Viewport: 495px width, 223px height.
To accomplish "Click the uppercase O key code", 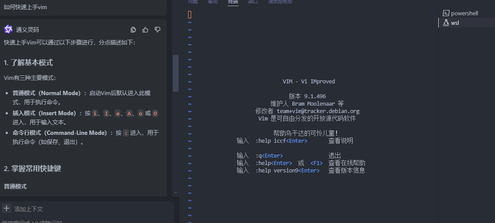I will (x=155, y=113).
